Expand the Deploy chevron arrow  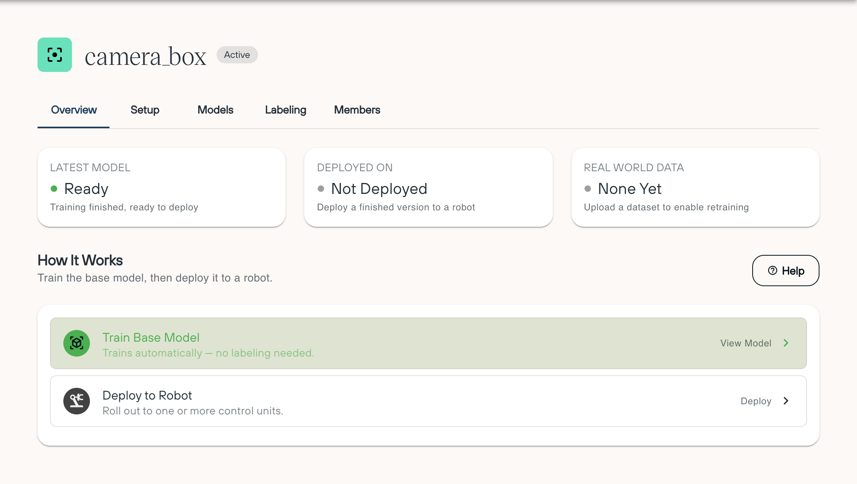(786, 401)
